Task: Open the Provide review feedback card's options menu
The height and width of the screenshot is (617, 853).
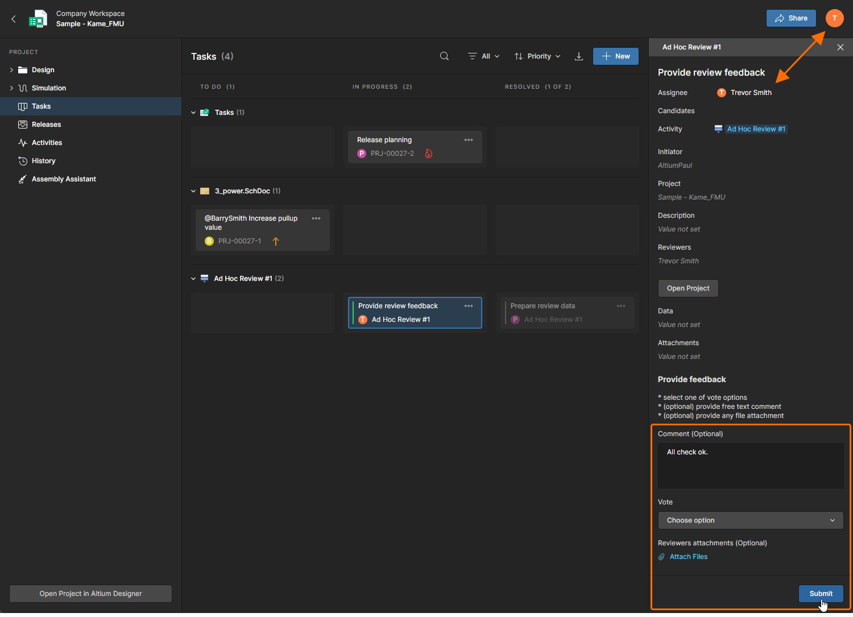Action: 469,306
